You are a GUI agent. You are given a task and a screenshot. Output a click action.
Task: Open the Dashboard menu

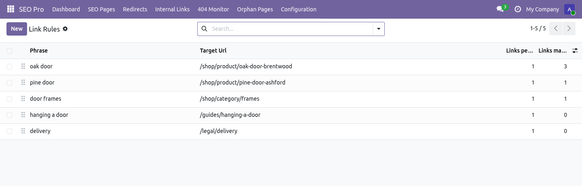(x=66, y=9)
